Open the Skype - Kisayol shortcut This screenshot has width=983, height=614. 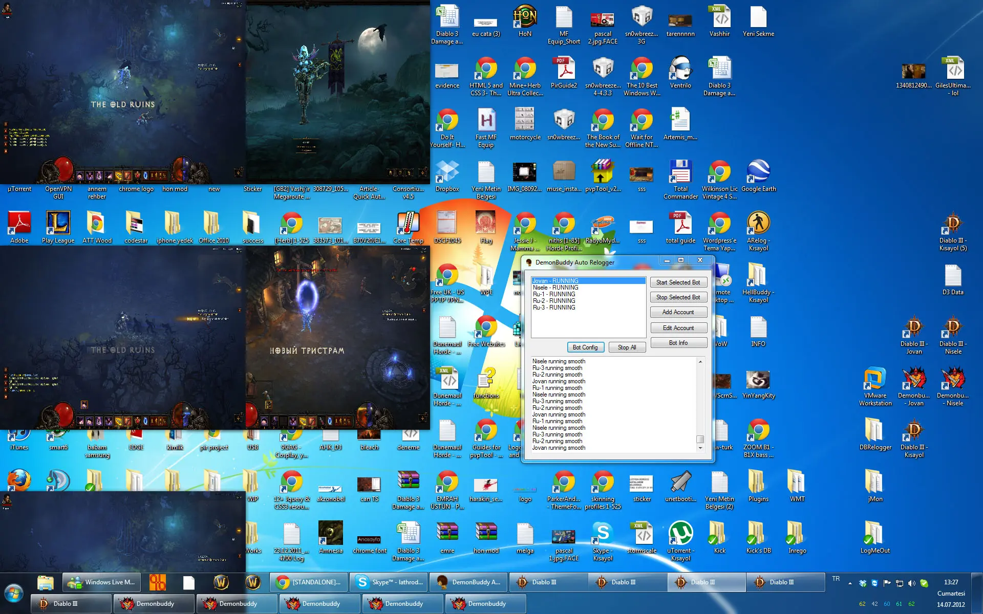click(x=603, y=541)
